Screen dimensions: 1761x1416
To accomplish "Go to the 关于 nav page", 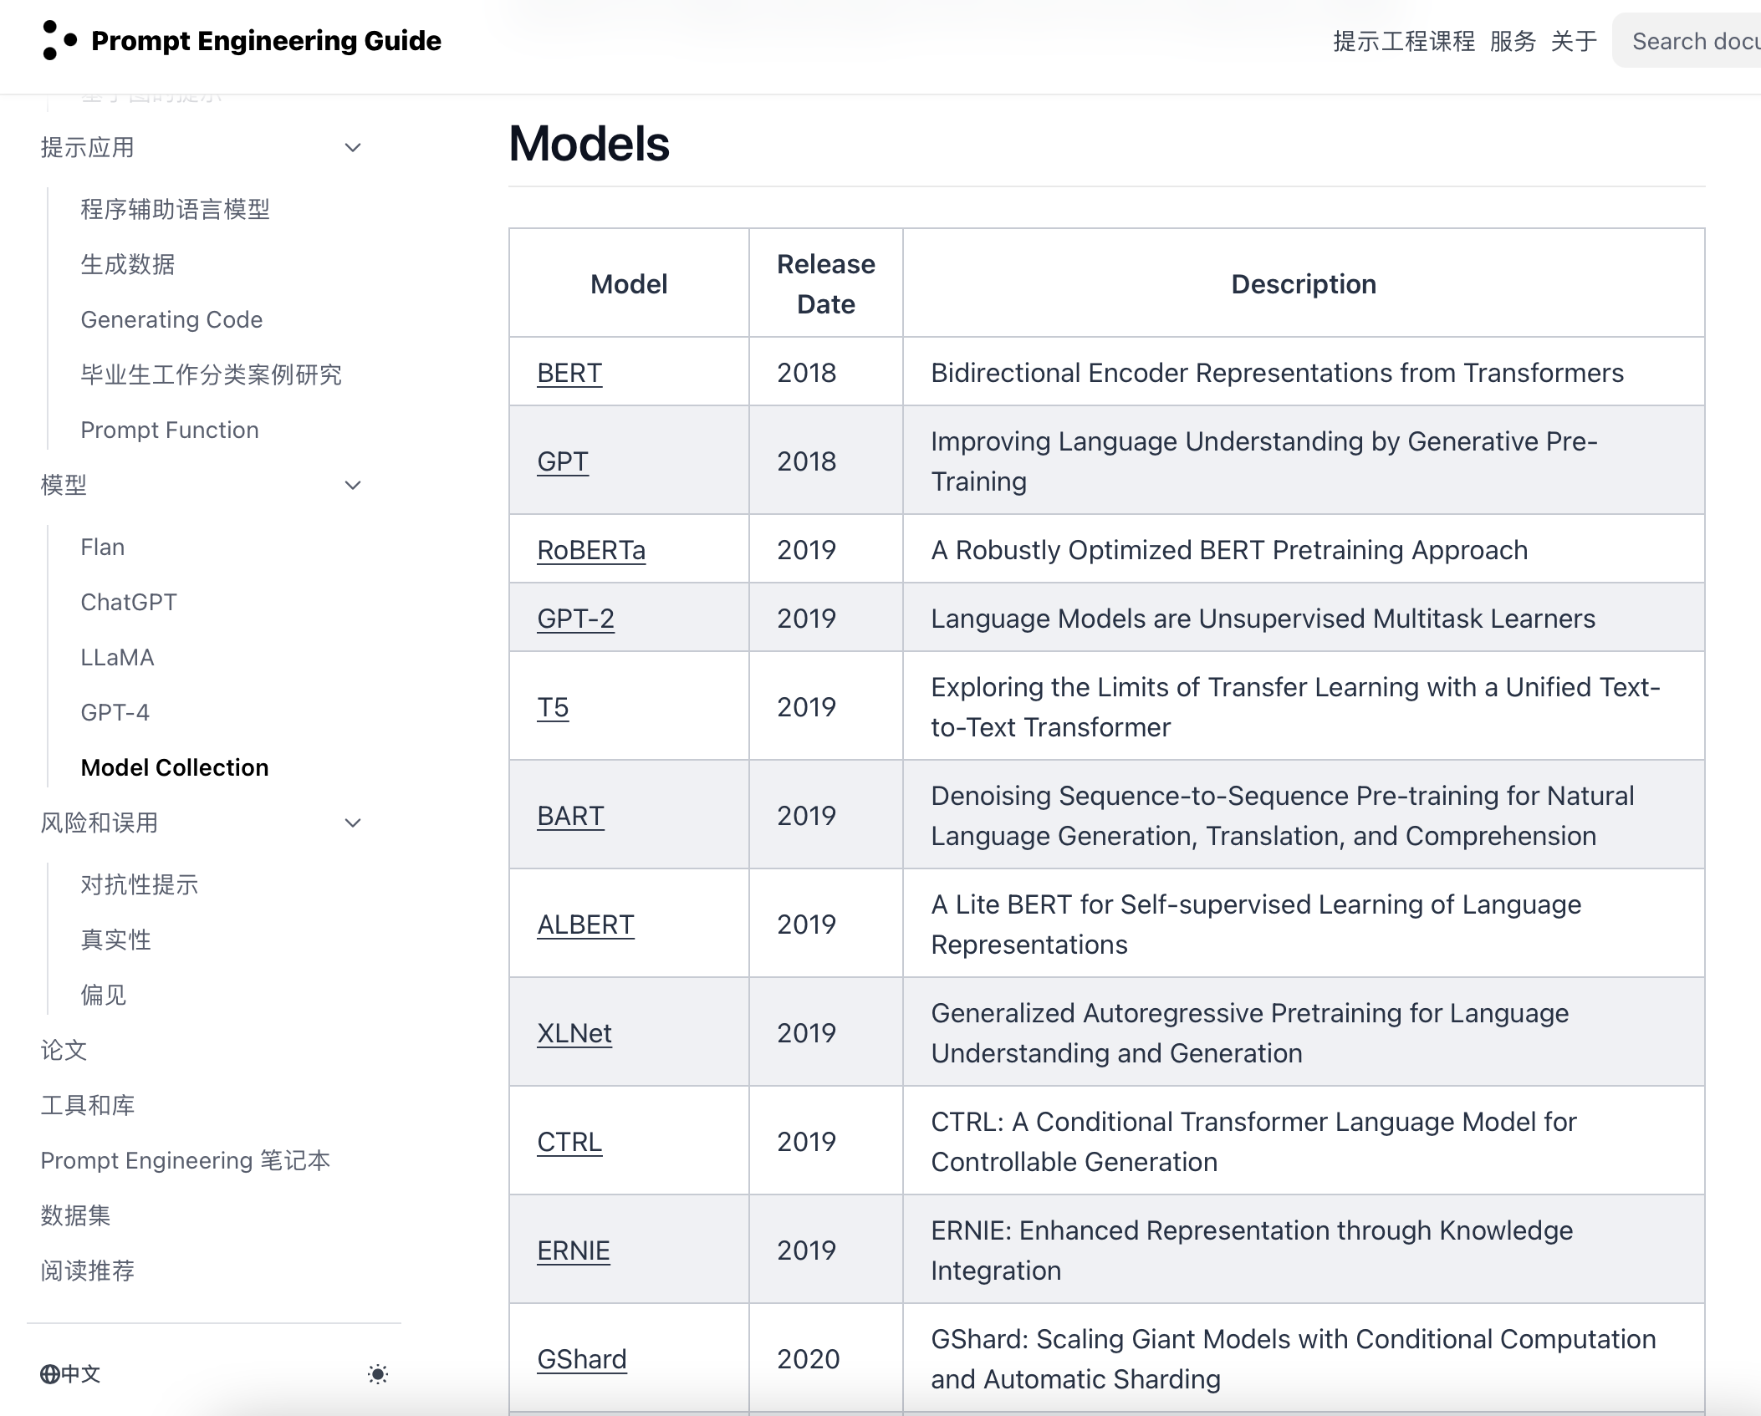I will point(1574,41).
